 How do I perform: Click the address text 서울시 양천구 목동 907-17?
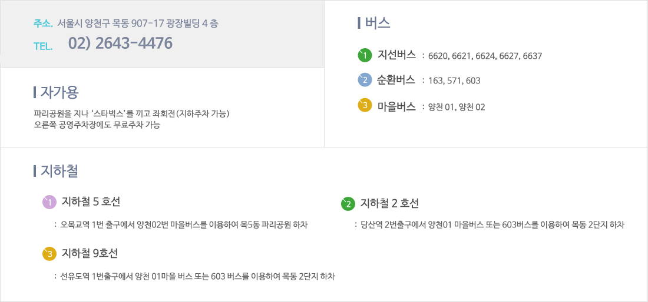[111, 24]
